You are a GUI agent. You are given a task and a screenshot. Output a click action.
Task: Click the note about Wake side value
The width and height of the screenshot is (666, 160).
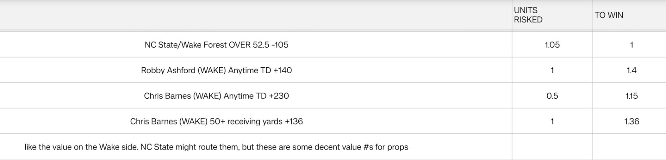[217, 147]
